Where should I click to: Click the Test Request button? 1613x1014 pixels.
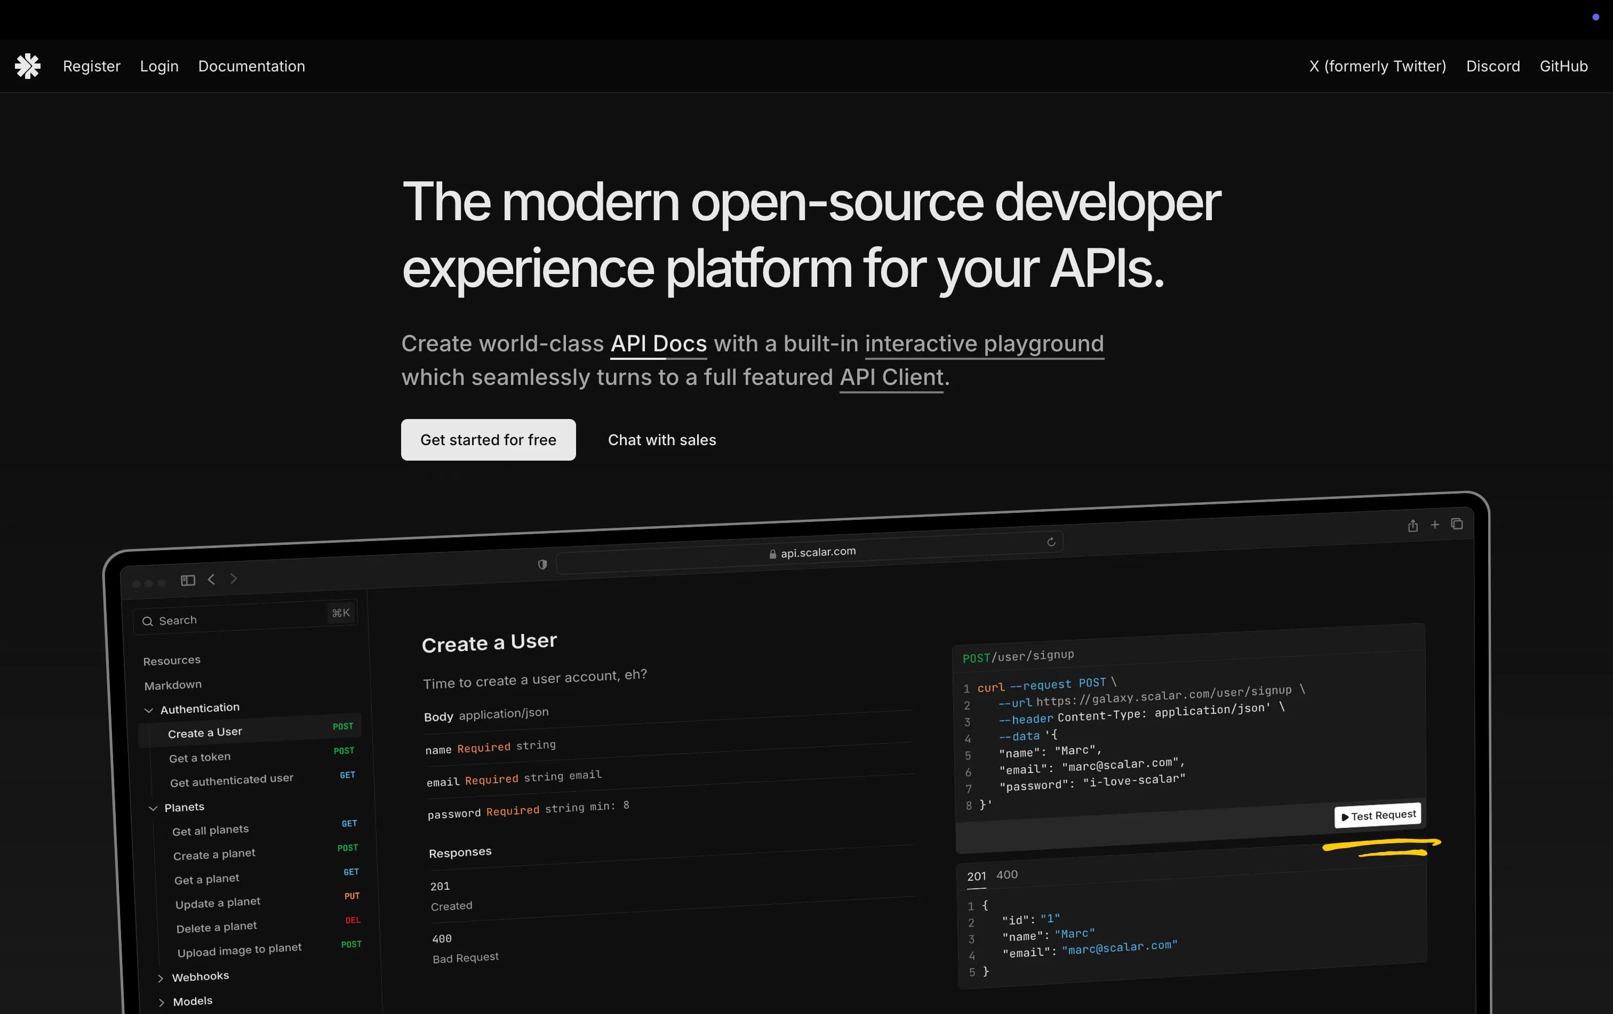(x=1378, y=815)
